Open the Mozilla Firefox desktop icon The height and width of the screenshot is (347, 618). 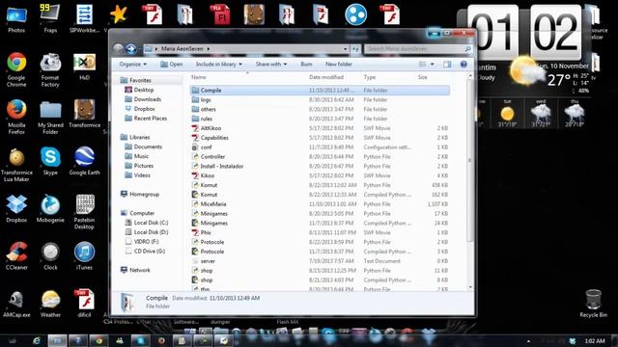[16, 118]
